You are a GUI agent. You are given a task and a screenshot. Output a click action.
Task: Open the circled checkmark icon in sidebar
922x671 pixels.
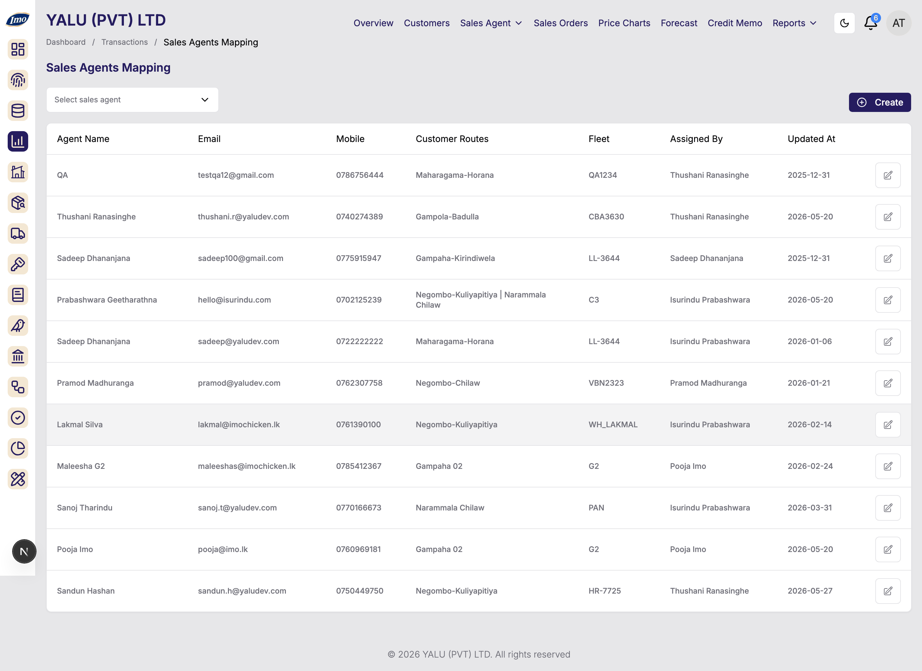tap(18, 418)
